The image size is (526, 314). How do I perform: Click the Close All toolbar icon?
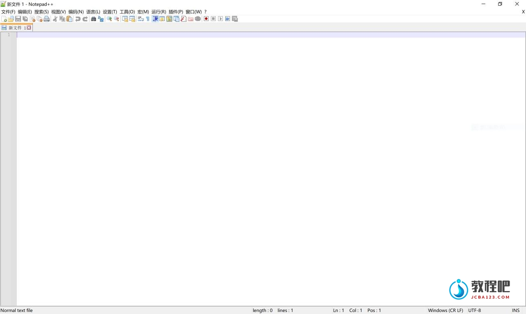tap(39, 19)
